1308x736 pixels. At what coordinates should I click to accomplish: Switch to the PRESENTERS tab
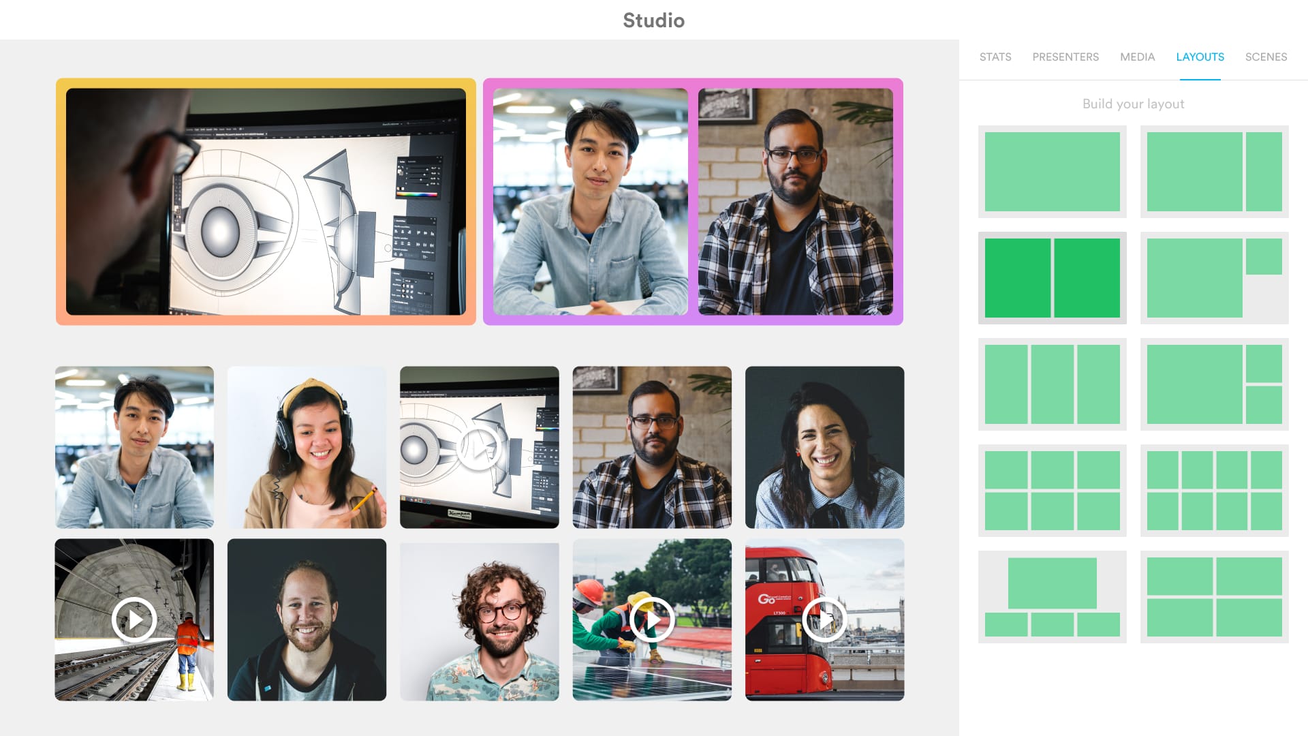click(1065, 57)
